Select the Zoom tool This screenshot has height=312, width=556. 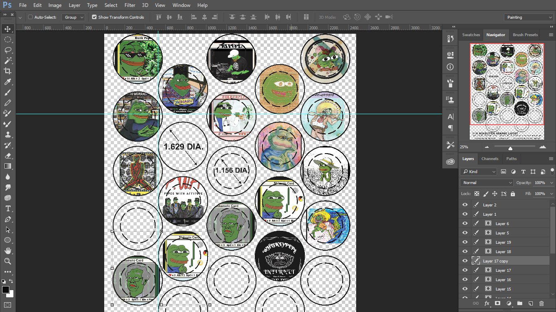coord(8,261)
